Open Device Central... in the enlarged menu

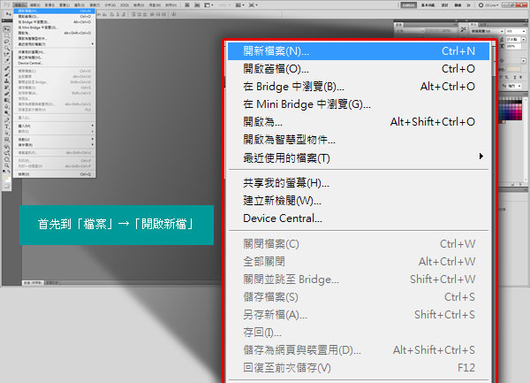359,218
